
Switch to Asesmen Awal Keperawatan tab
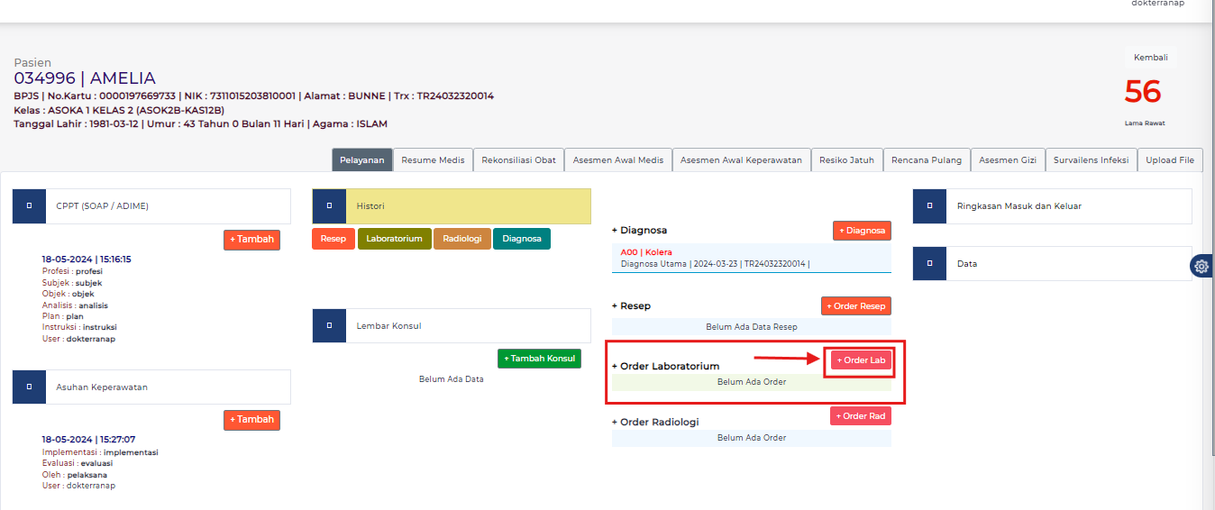click(x=741, y=160)
